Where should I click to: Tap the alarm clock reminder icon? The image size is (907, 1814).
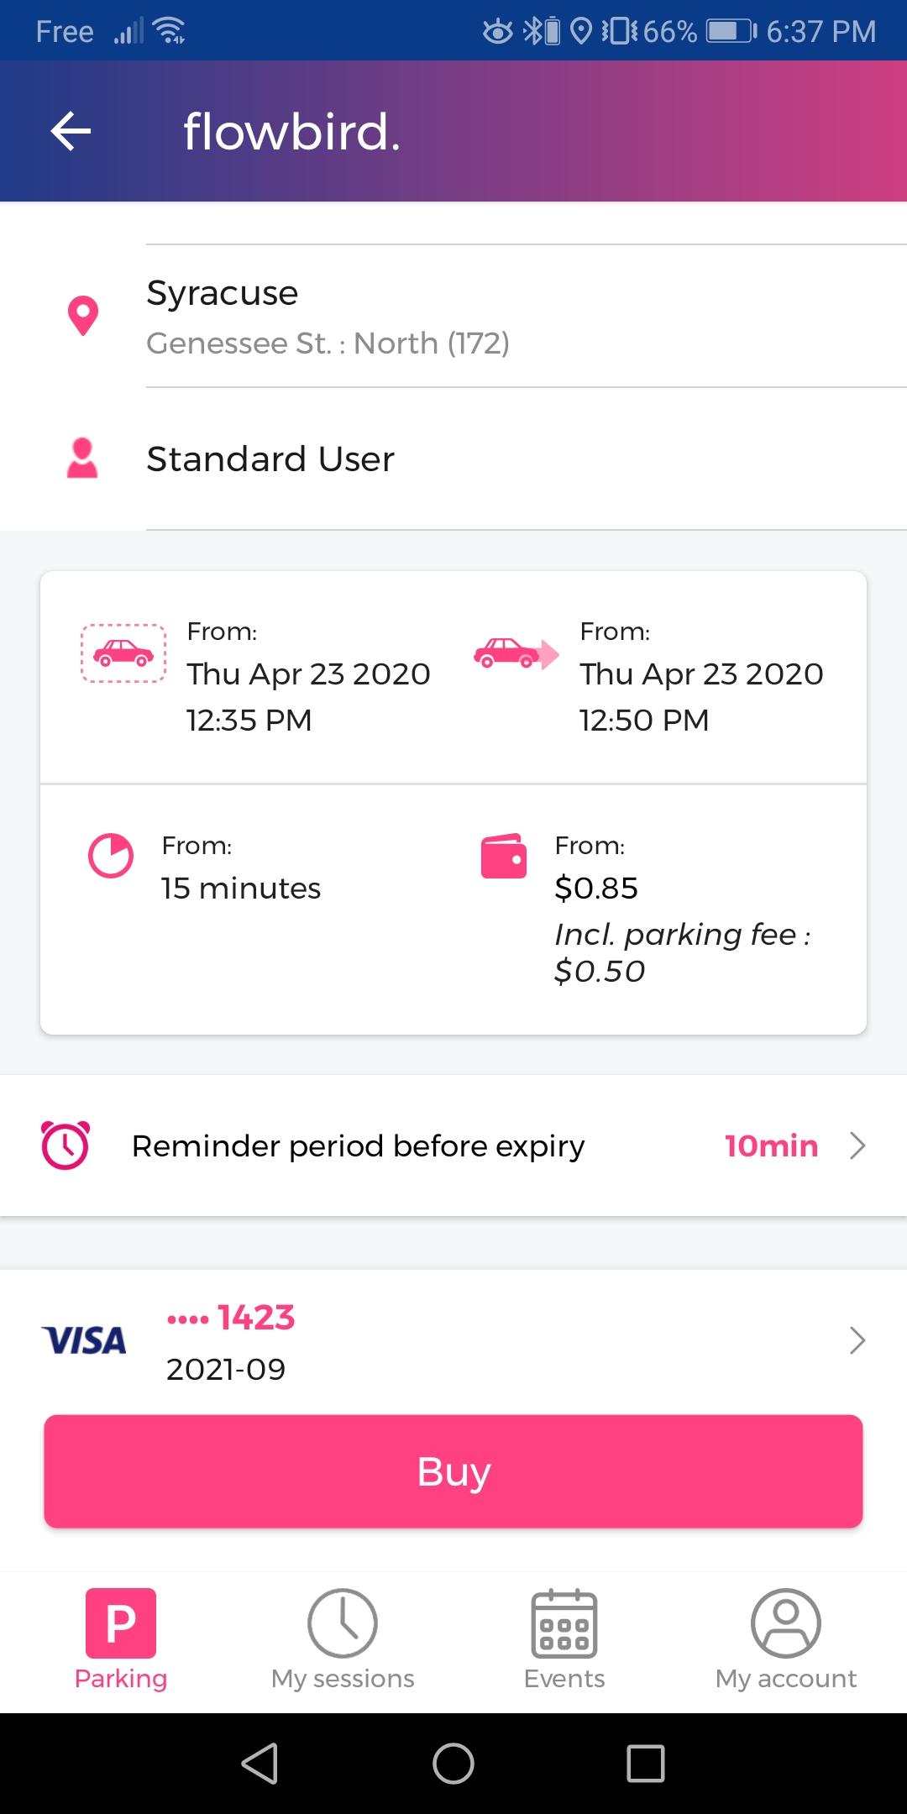pos(66,1146)
